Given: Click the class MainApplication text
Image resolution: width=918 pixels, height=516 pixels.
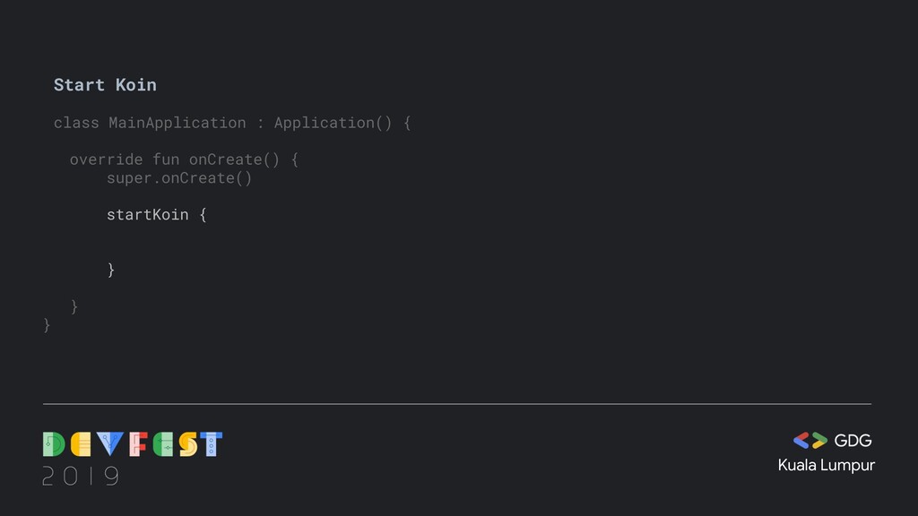Looking at the screenshot, I should 150,123.
